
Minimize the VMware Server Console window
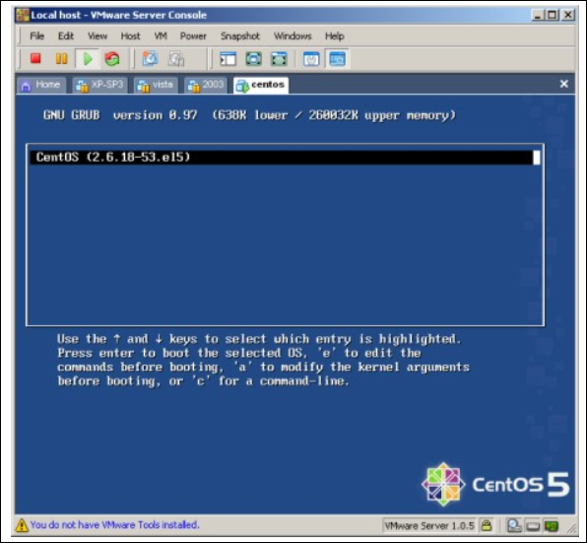point(538,15)
